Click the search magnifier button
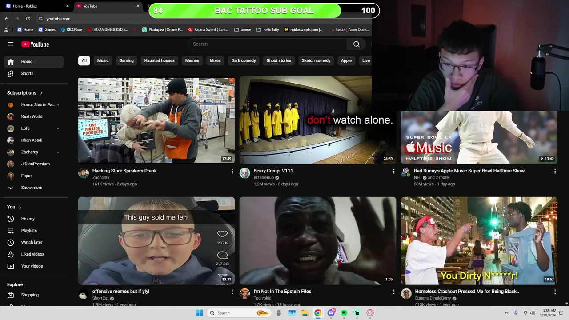The image size is (569, 320). pos(356,44)
